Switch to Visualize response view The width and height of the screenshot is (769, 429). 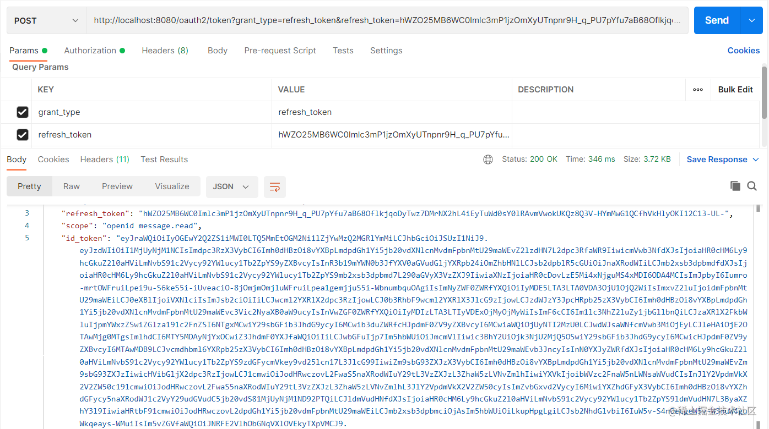(172, 186)
